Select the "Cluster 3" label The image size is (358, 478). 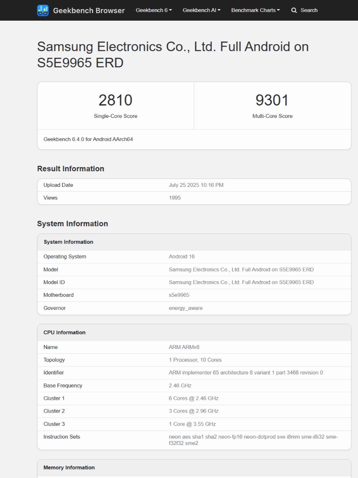(54, 424)
